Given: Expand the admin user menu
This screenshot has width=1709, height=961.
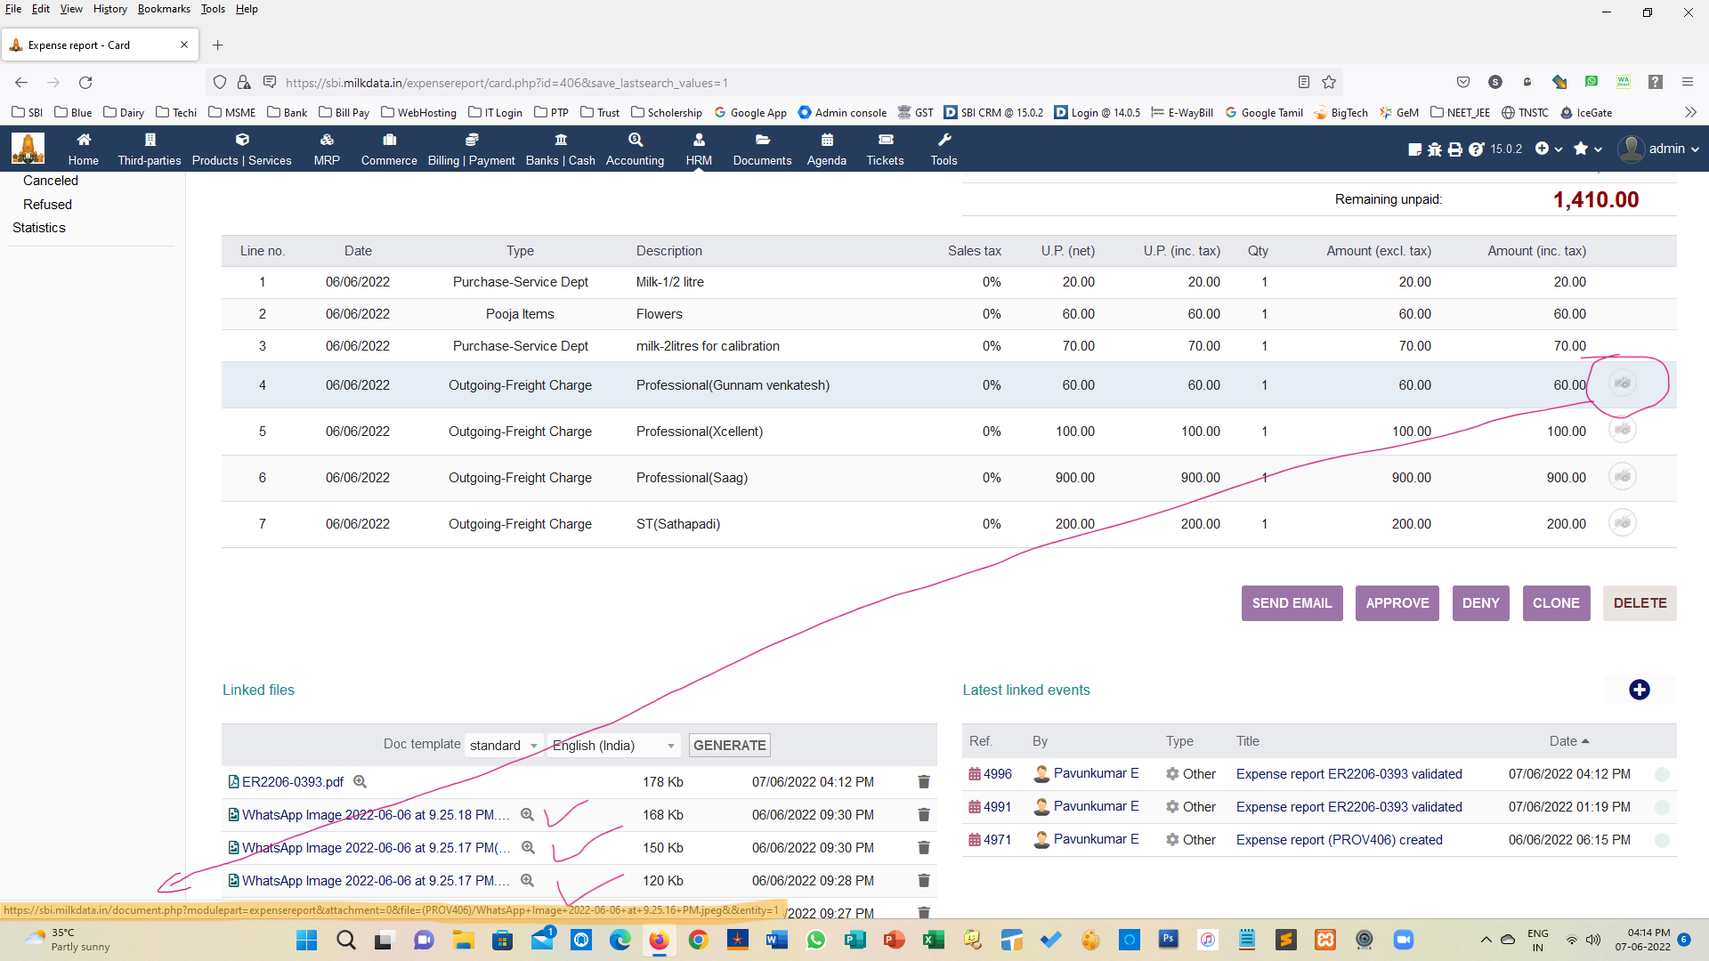Looking at the screenshot, I should [x=1659, y=149].
